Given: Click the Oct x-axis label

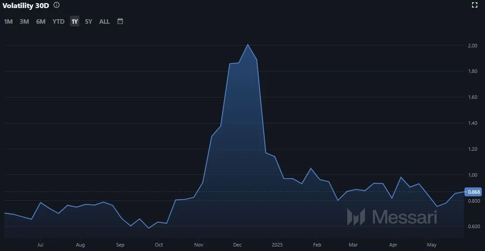Looking at the screenshot, I should tap(159, 245).
